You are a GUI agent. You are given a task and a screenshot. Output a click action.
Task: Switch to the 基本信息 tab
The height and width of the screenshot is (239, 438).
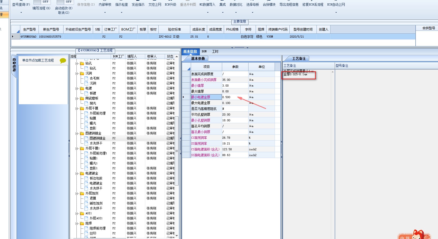click(x=190, y=51)
